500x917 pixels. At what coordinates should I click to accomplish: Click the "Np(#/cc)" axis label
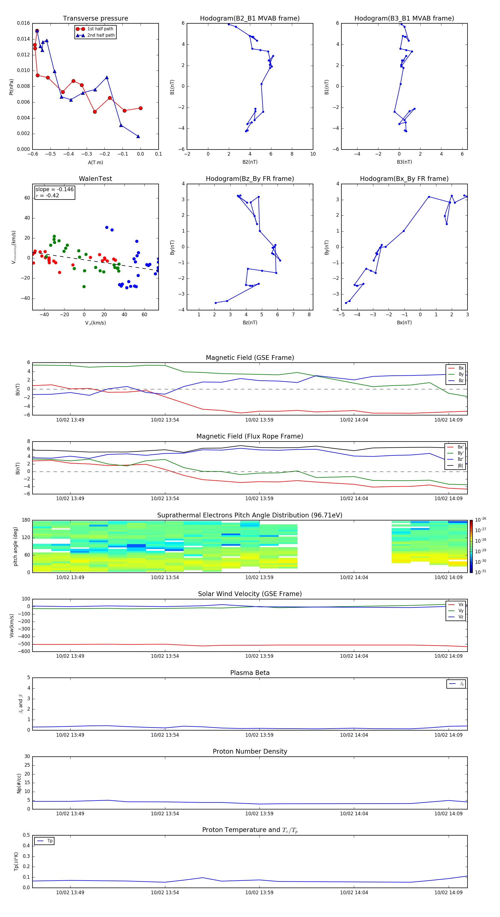point(19,783)
